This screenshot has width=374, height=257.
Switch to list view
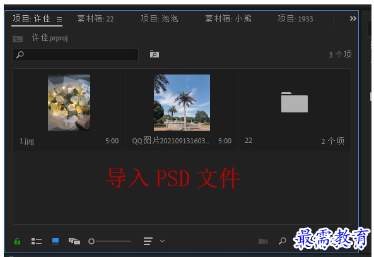(x=37, y=241)
